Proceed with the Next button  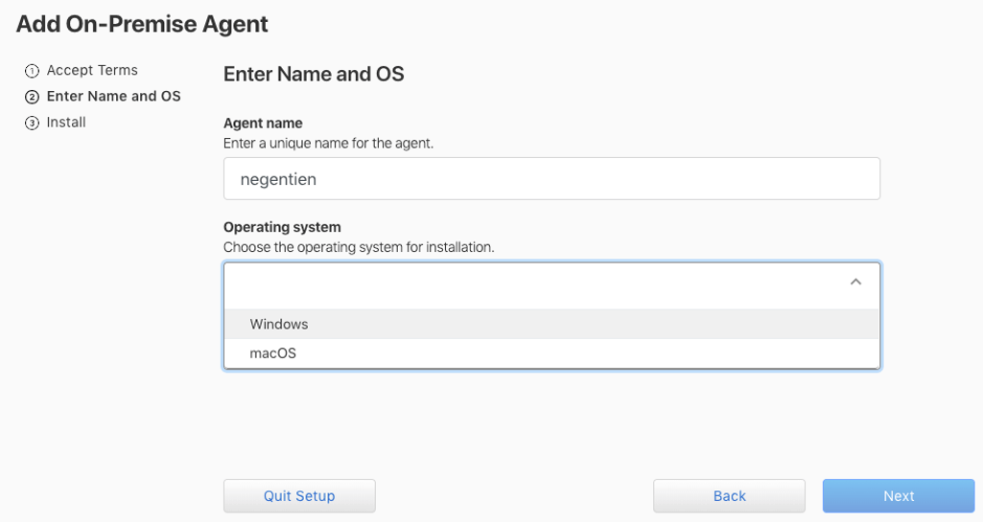coord(899,496)
